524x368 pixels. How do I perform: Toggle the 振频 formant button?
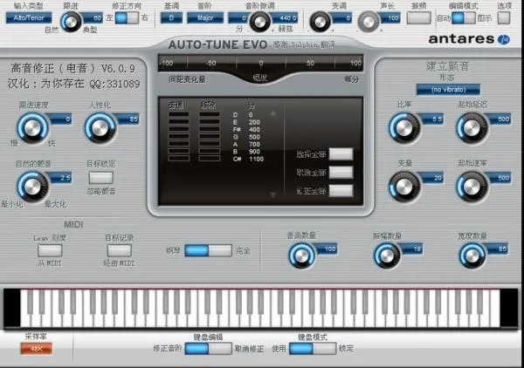click(x=418, y=18)
